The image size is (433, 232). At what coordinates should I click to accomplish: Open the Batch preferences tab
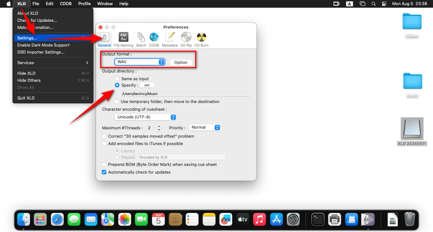coord(141,39)
